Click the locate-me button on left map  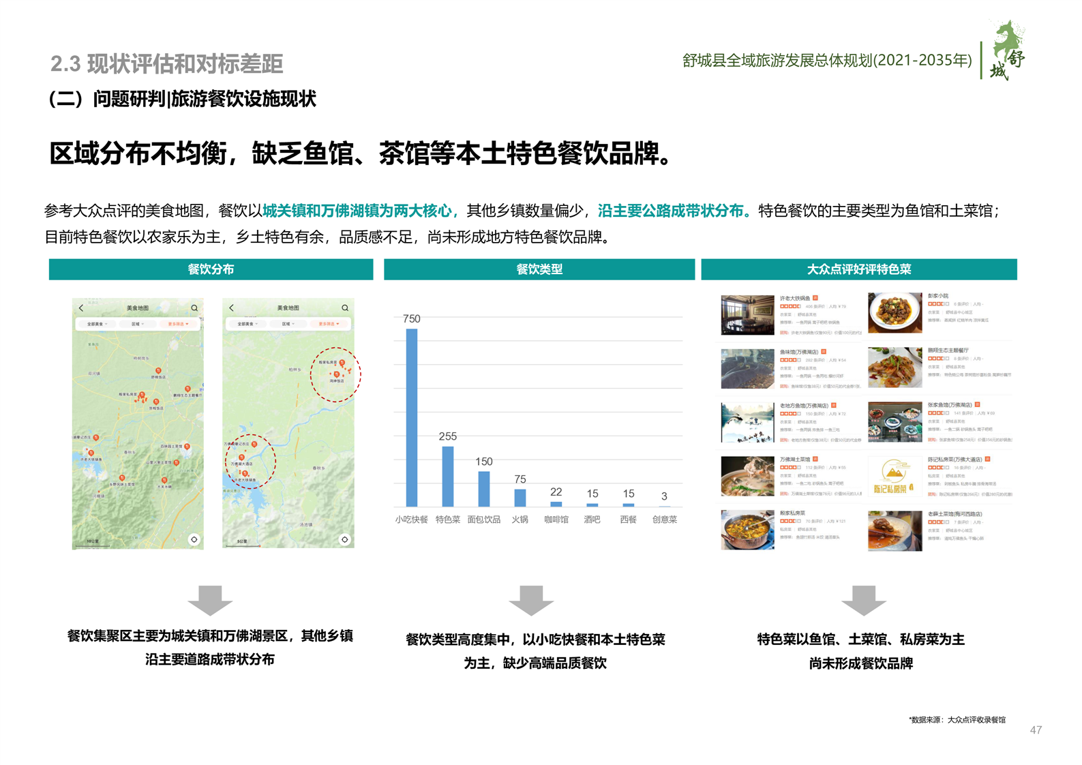(194, 539)
